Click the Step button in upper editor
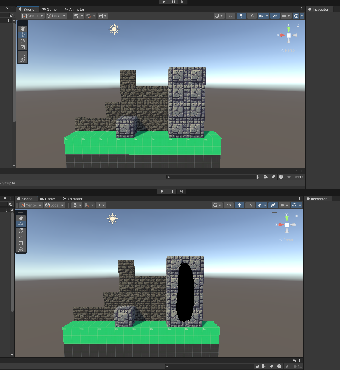The image size is (340, 370). 183,2
